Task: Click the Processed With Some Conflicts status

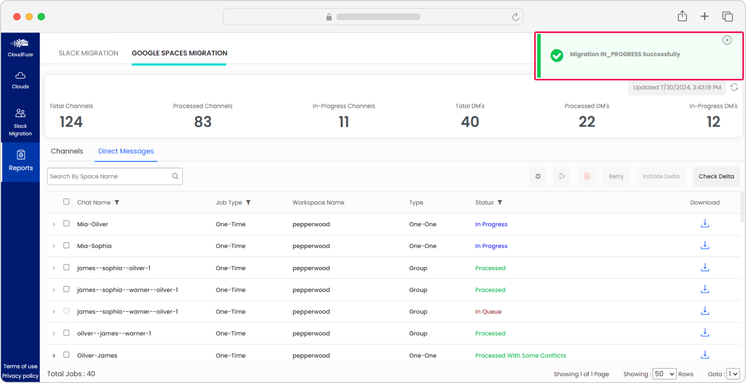Action: click(520, 356)
